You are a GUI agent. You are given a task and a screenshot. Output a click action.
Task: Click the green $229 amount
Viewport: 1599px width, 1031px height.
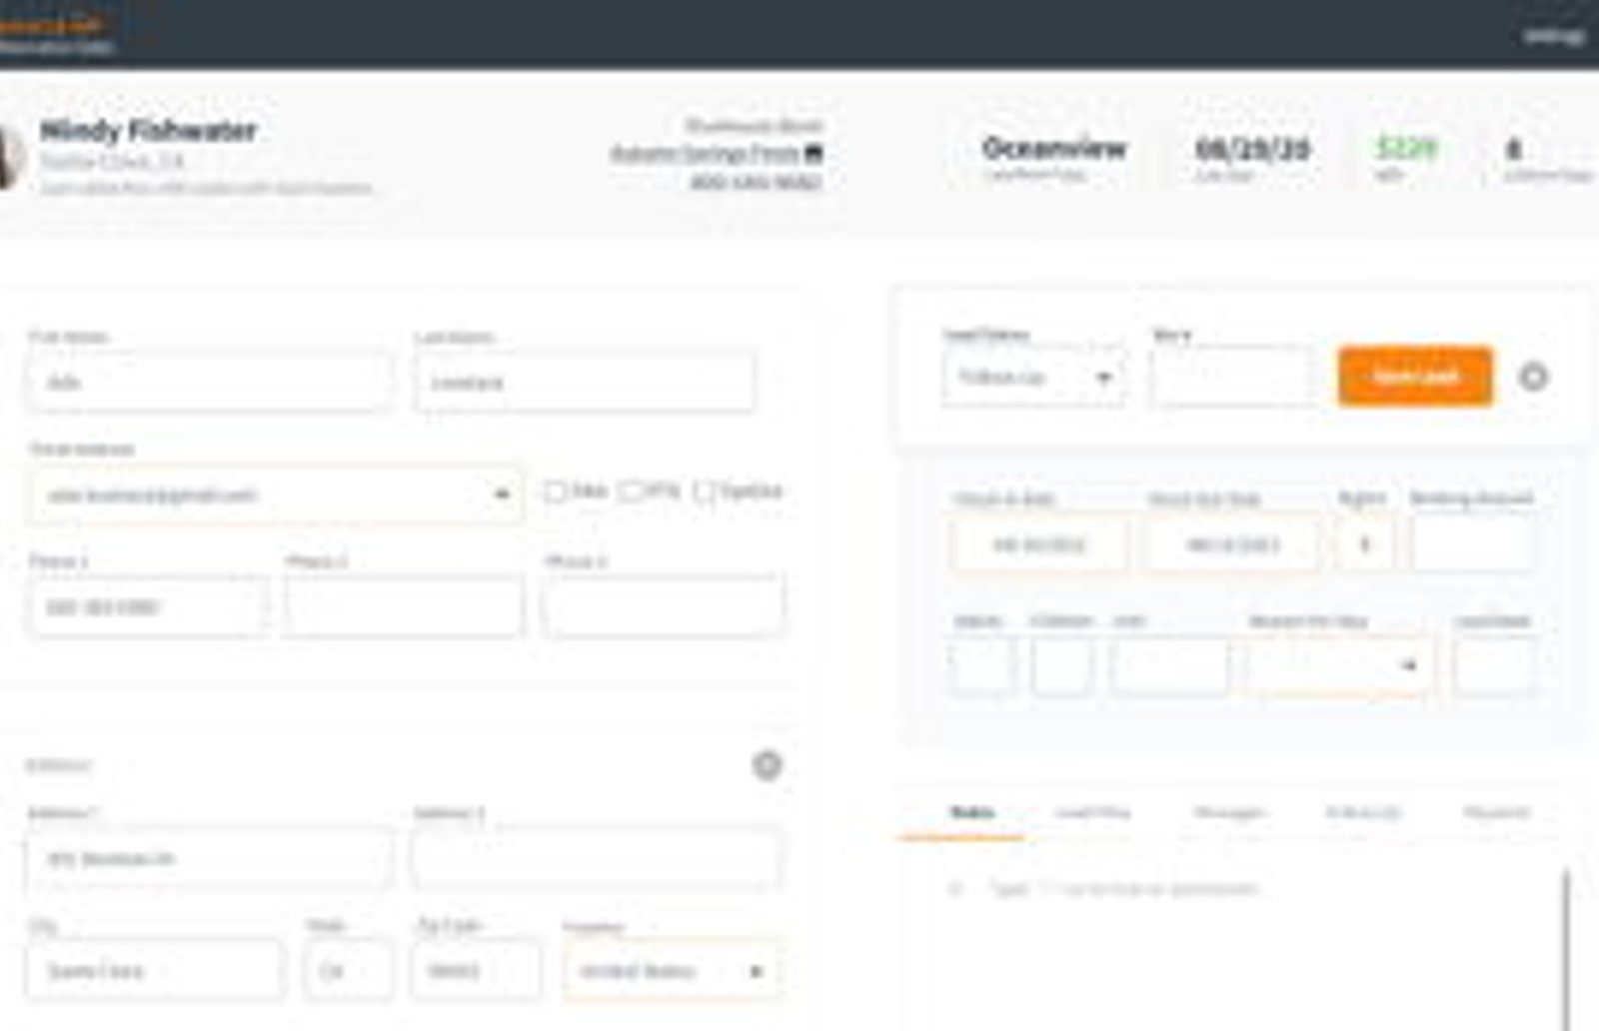[1406, 148]
